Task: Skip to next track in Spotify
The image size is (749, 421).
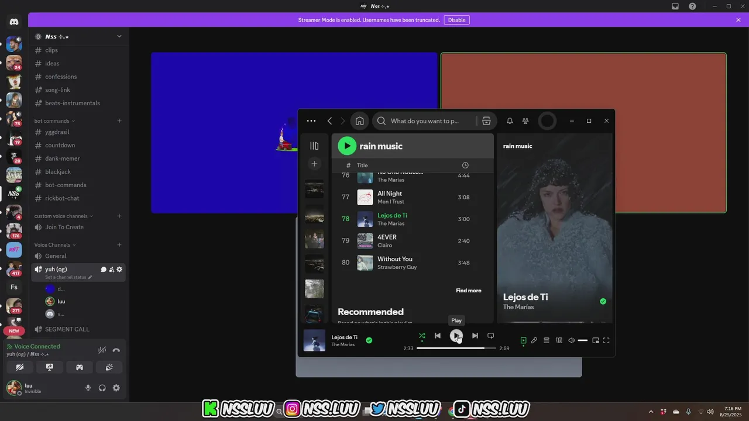Action: tap(475, 336)
